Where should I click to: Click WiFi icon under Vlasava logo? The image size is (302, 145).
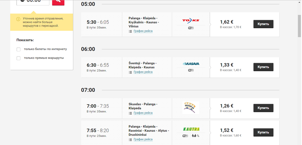click(x=191, y=70)
